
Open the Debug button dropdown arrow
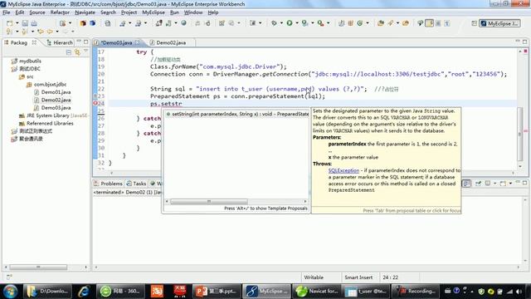point(281,23)
